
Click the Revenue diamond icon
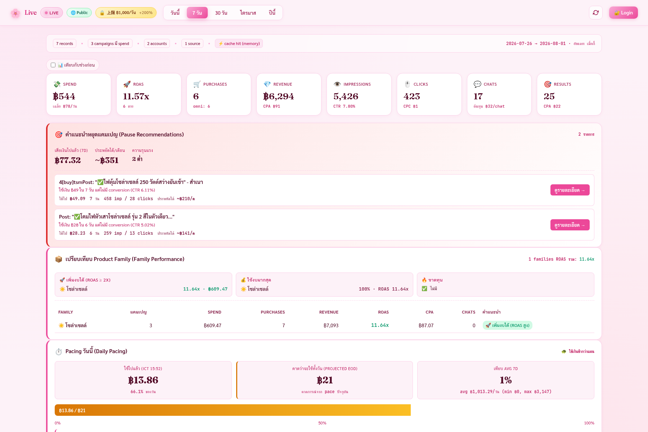click(x=267, y=84)
